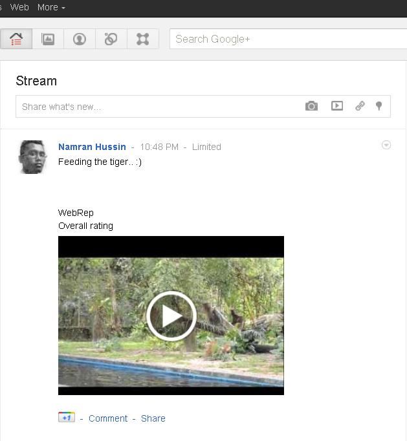Viewport: 407px width, 441px height.
Task: Attach a video using the video icon
Action: point(337,106)
